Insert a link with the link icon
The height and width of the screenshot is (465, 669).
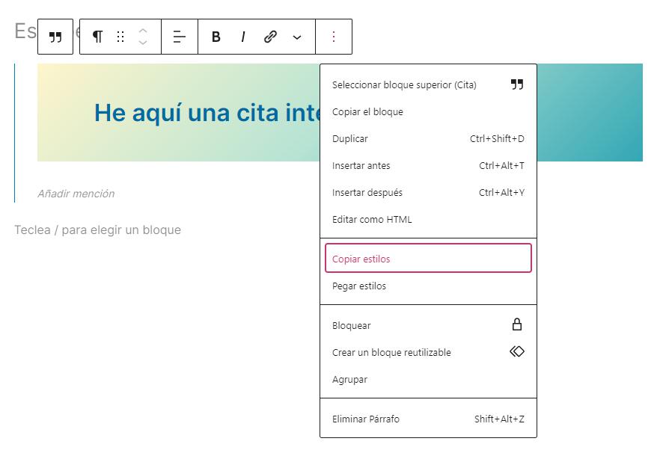[x=270, y=37]
